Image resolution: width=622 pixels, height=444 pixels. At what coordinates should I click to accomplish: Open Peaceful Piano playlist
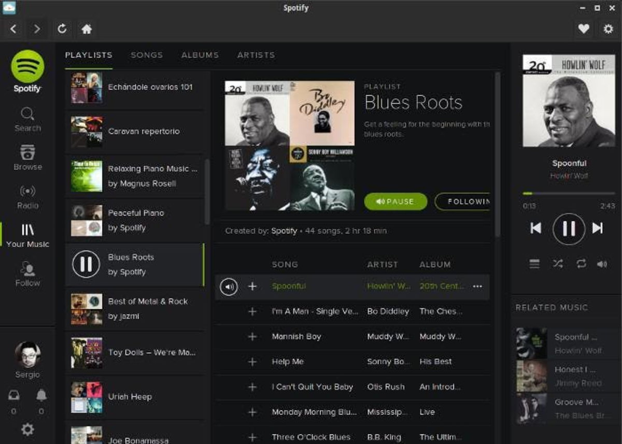(x=135, y=220)
